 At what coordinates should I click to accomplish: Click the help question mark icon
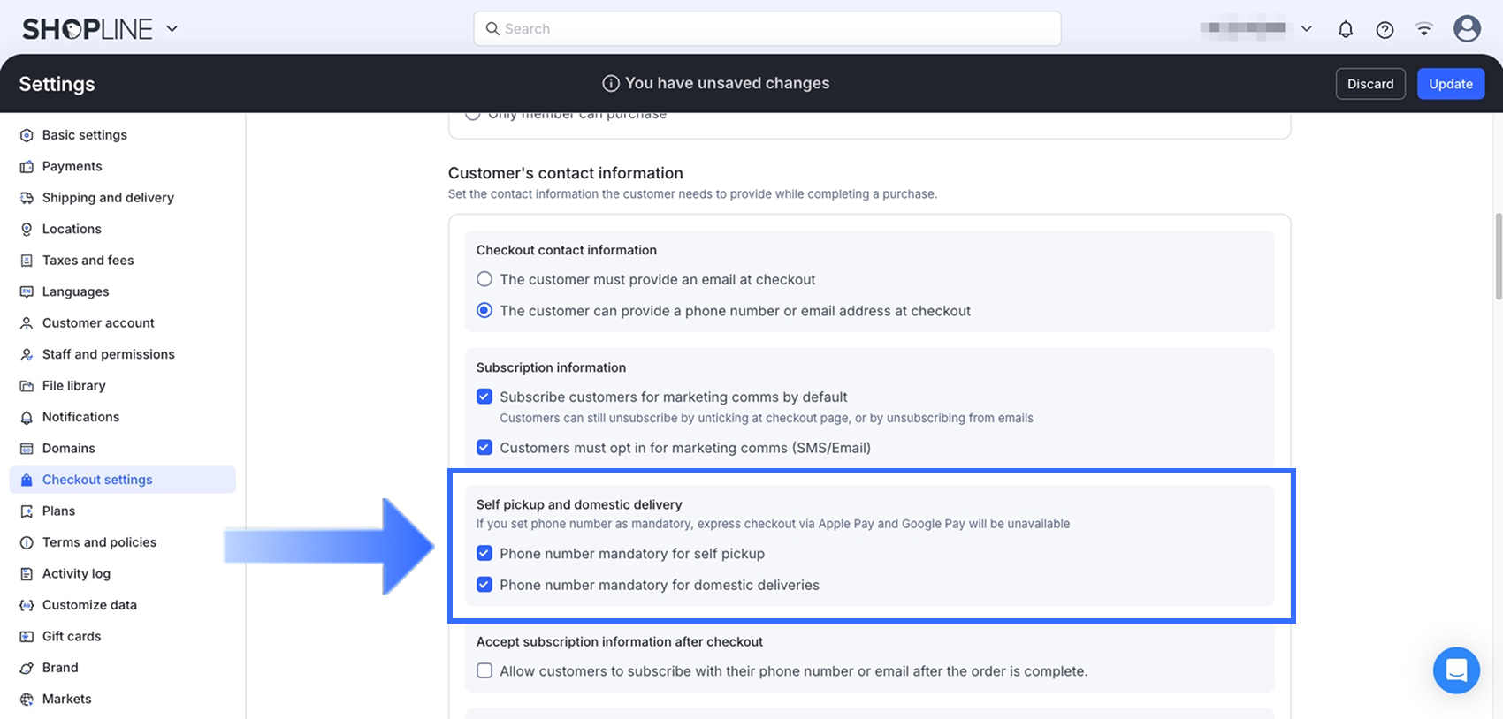point(1385,29)
